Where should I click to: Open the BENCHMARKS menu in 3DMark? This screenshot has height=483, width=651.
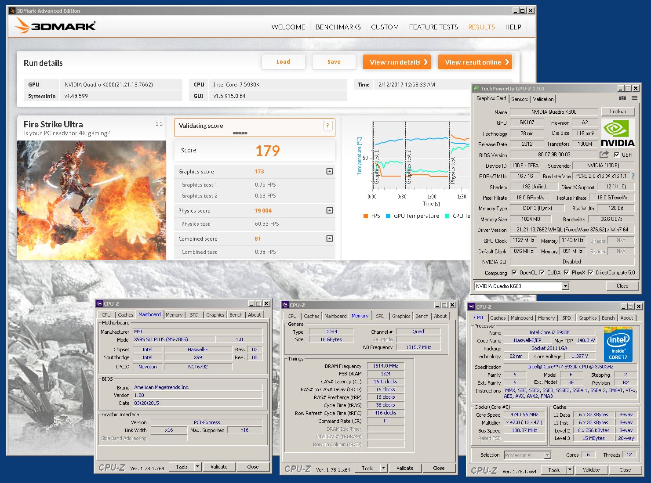pyautogui.click(x=338, y=27)
